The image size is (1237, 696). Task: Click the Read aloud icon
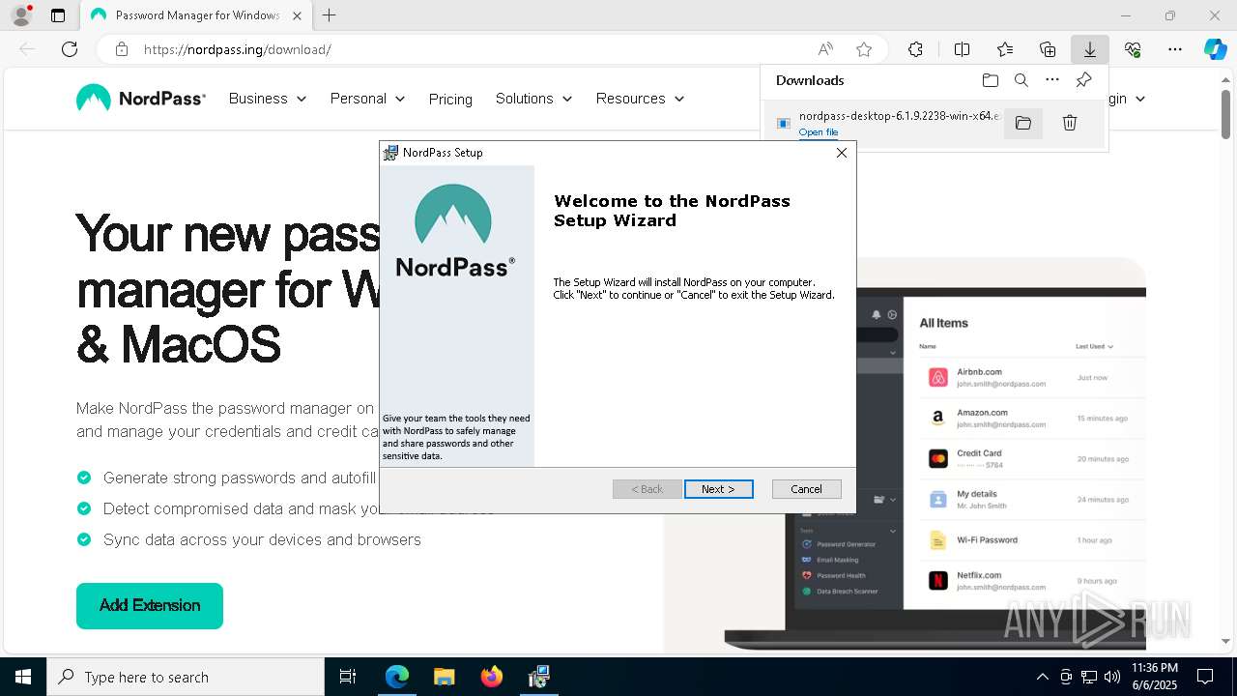tap(825, 49)
